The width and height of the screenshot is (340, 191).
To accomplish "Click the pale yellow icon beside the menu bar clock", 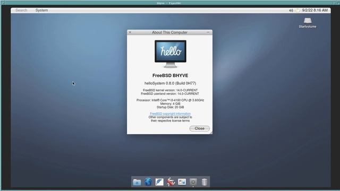I will [x=297, y=11].
